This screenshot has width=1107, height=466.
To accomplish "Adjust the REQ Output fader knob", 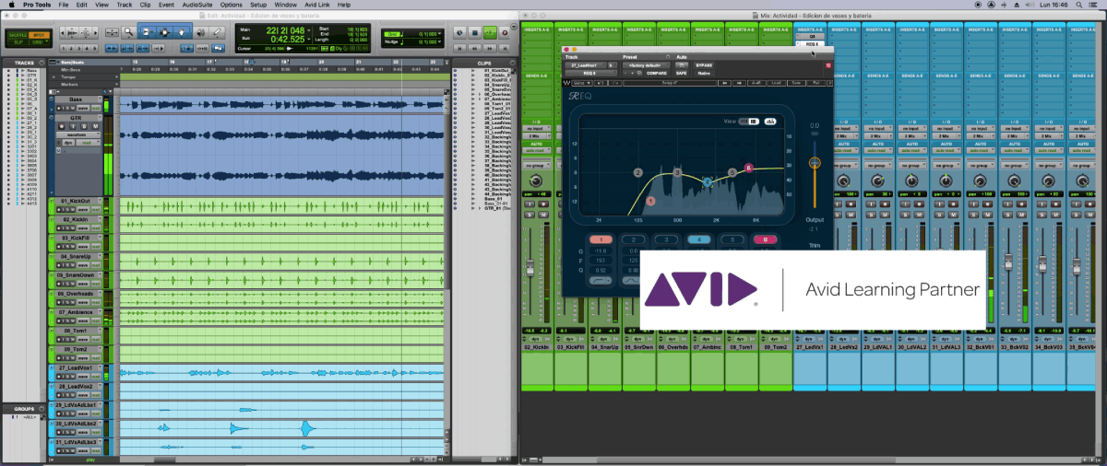I will coord(815,163).
